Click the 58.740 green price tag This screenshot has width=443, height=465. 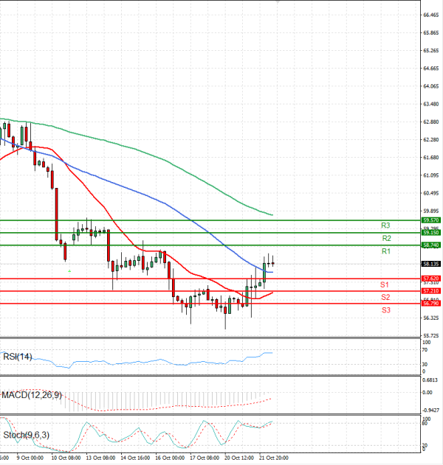click(430, 245)
